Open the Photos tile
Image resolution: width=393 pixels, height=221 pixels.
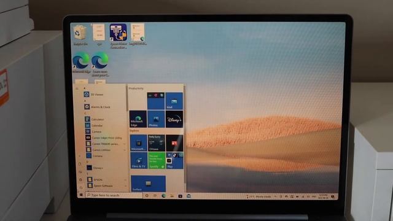156,119
